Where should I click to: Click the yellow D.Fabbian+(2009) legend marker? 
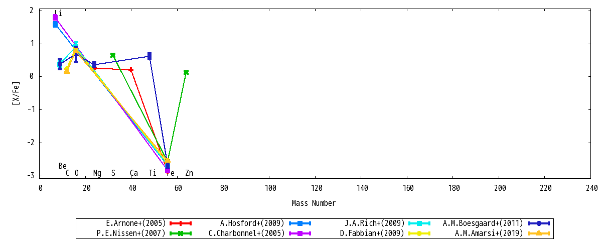click(x=419, y=233)
